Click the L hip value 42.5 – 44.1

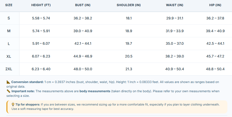[x=215, y=44]
